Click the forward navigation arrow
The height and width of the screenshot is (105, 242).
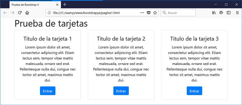click(13, 13)
